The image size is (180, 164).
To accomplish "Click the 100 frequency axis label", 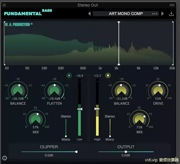I will pos(44,68).
